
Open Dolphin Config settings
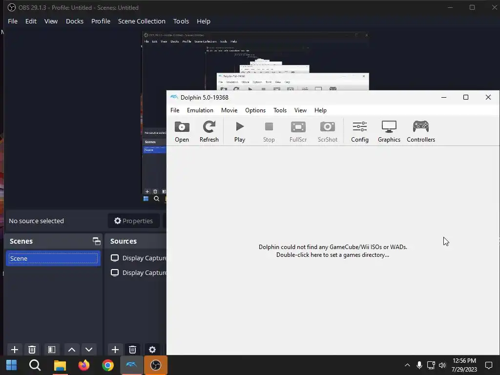click(x=360, y=131)
